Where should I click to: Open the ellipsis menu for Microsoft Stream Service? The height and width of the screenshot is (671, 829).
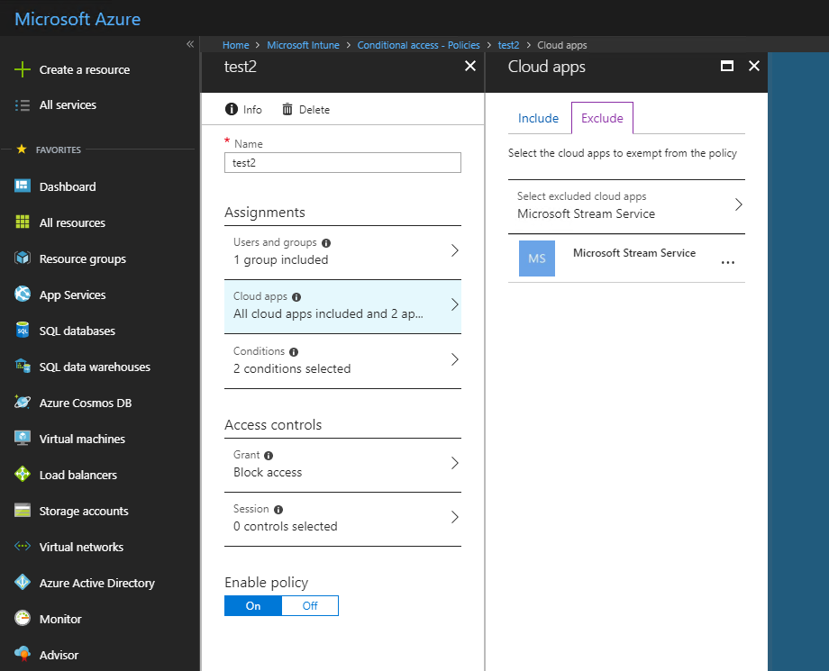(x=727, y=261)
